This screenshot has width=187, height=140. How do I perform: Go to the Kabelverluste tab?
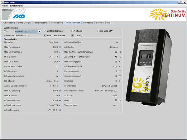click(x=57, y=23)
